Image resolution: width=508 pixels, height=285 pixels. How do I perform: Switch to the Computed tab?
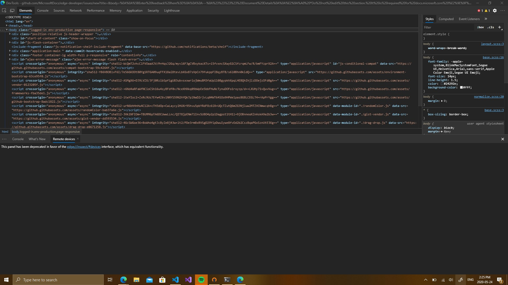pos(446,19)
